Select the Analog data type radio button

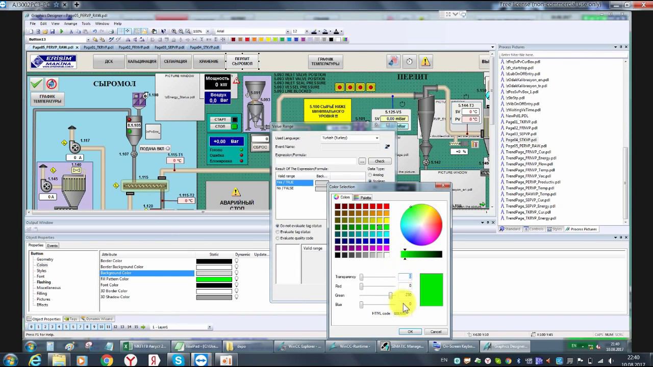click(x=370, y=175)
